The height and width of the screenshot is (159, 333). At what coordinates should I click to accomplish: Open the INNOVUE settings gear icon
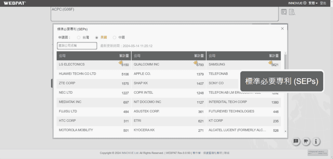(305, 3)
